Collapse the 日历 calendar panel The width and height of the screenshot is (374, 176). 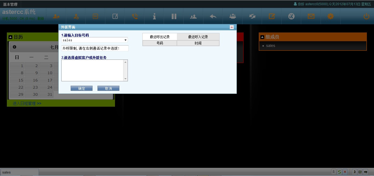[10, 37]
